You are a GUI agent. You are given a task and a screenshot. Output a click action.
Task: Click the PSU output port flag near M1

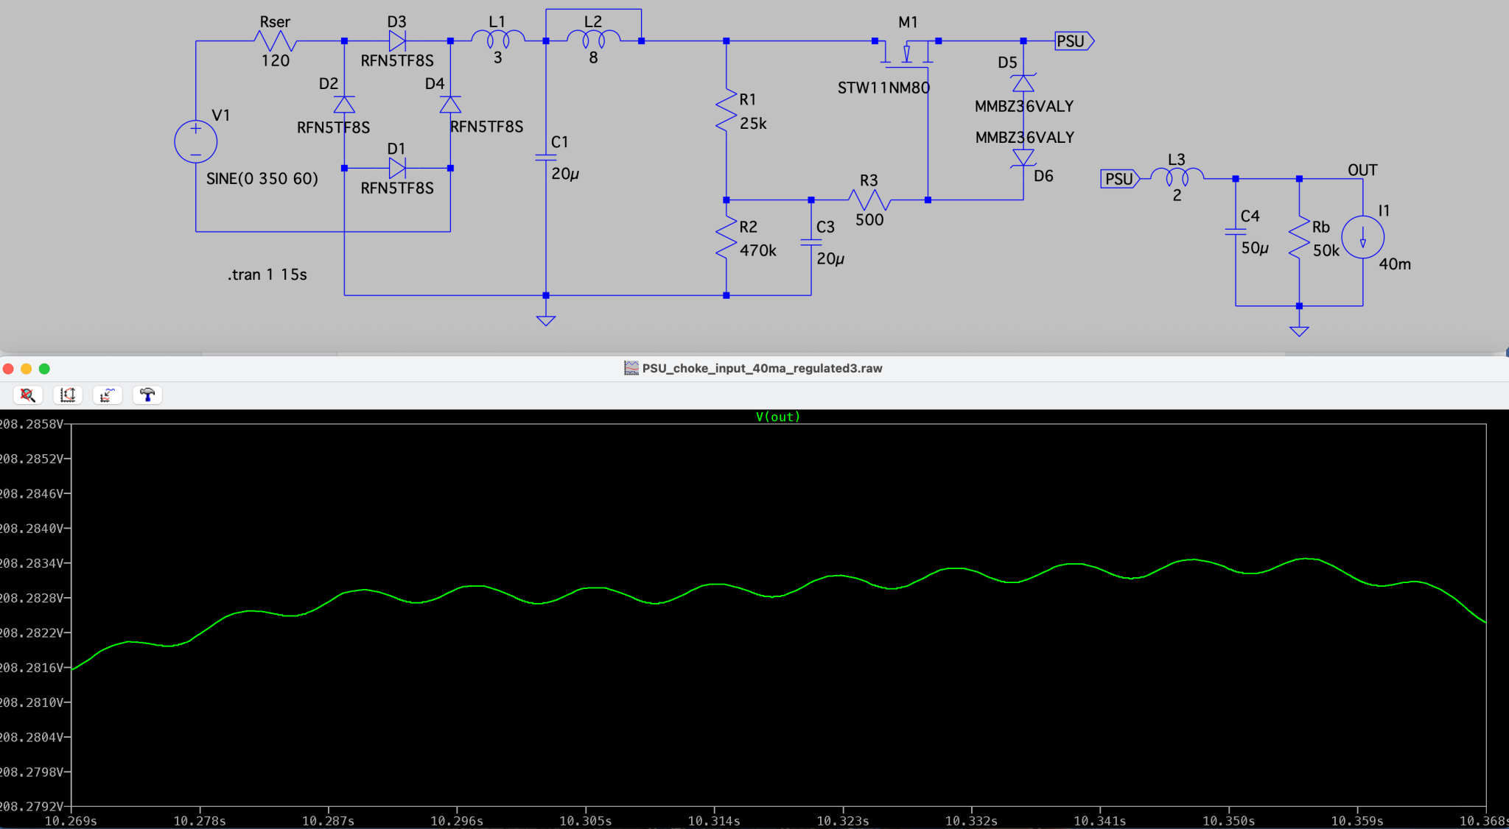point(1074,41)
